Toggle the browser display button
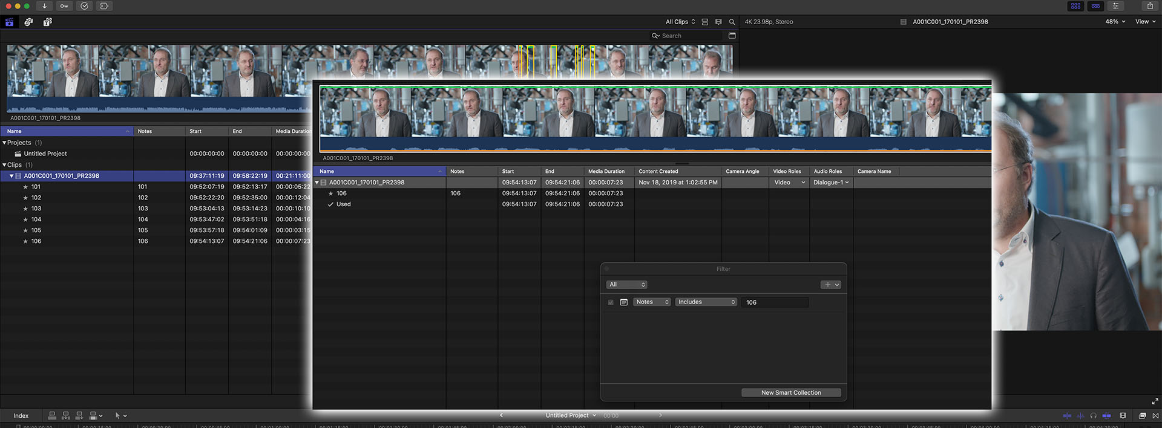Viewport: 1162px width, 428px height. point(1075,6)
